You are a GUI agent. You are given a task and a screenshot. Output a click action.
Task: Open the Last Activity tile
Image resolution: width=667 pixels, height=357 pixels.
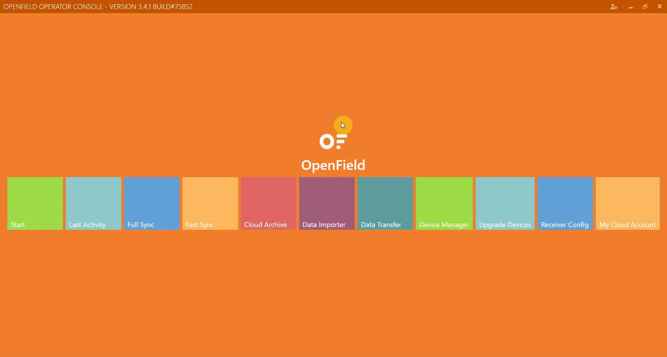93,203
